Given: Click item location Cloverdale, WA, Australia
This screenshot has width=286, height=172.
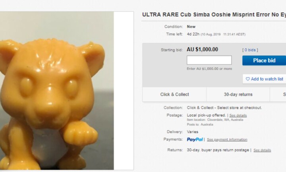Looking at the screenshot, I should click(x=225, y=120).
